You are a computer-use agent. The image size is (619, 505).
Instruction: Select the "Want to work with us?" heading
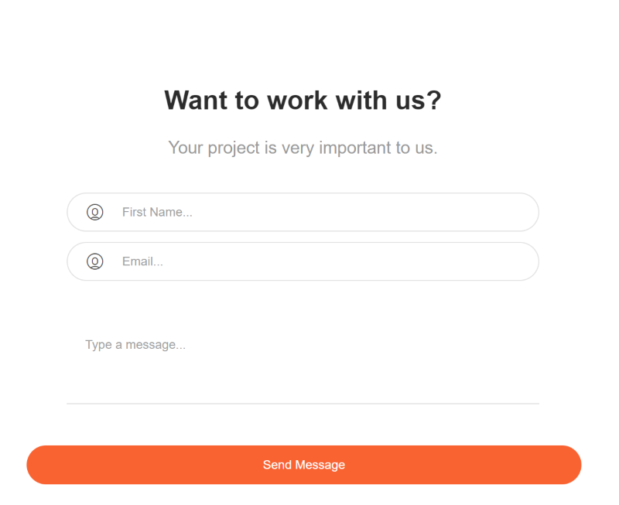point(303,101)
